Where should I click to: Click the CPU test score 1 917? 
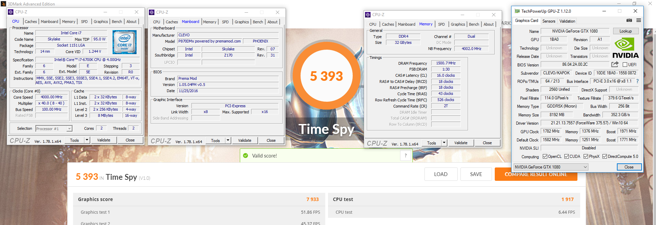(567, 199)
